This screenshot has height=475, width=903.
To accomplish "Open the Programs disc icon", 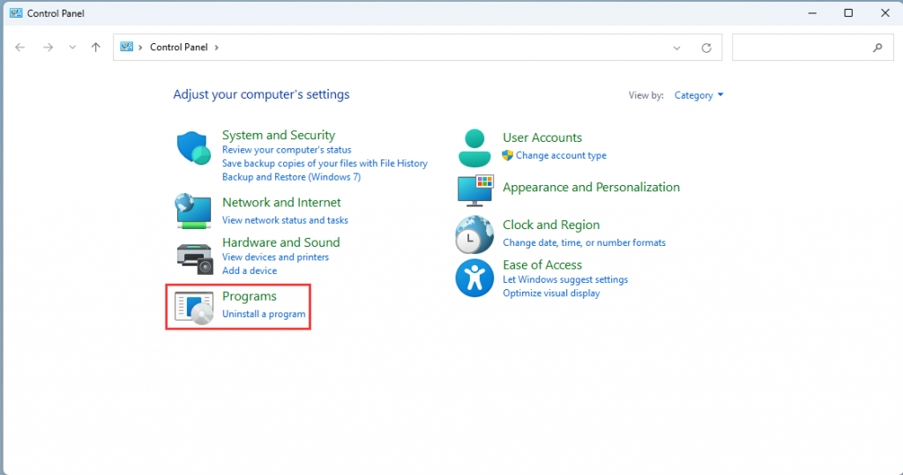I will tap(194, 308).
